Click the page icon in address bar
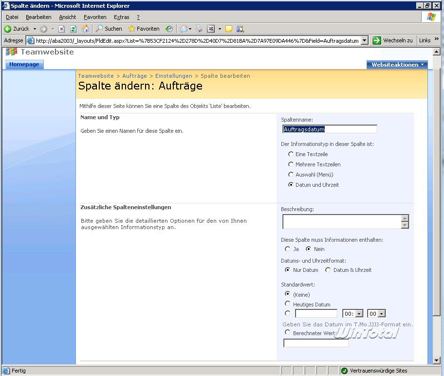 click(x=31, y=40)
